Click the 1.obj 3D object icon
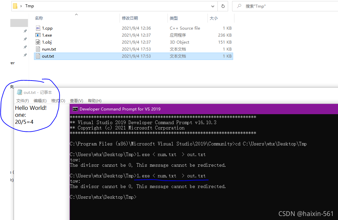The width and height of the screenshot is (338, 220). click(x=38, y=42)
